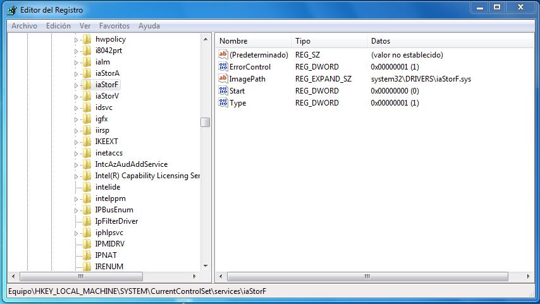Click the IPBusEnum folder icon

click(87, 210)
